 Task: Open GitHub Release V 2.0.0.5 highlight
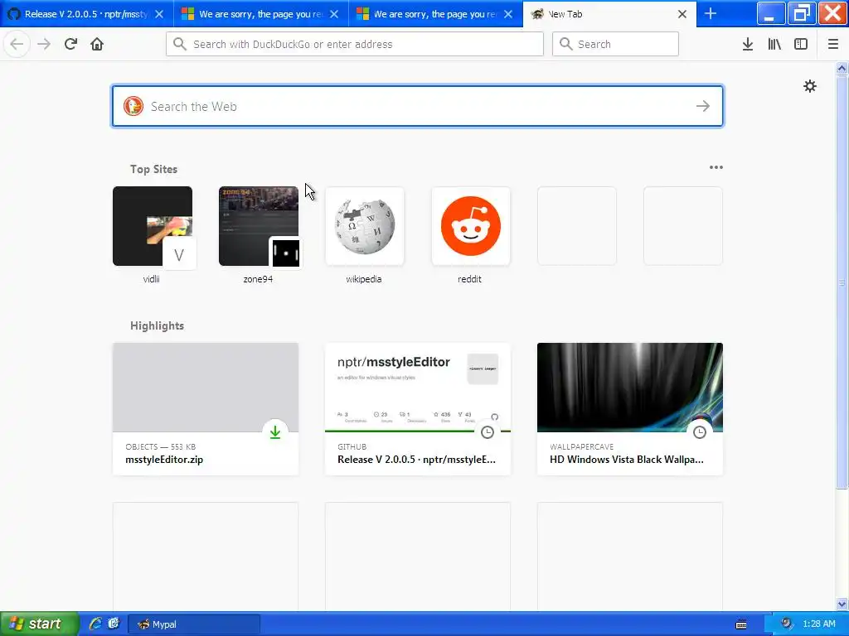tap(418, 409)
